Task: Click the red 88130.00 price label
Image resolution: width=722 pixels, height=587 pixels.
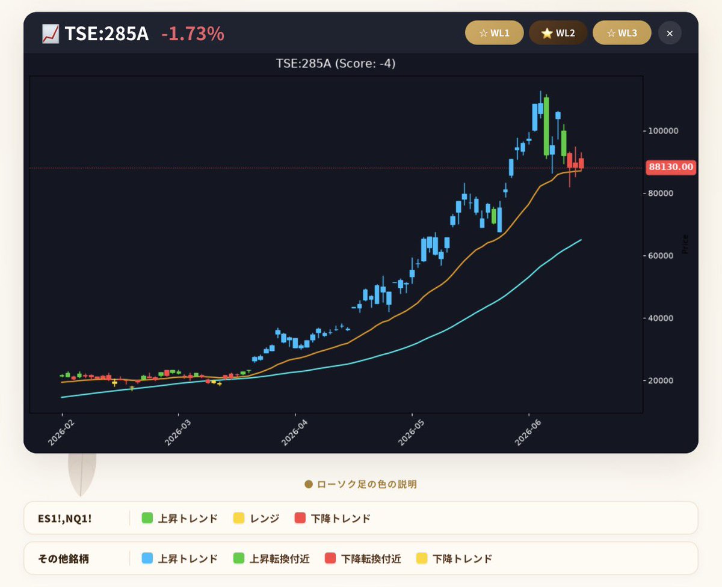Action: [671, 167]
